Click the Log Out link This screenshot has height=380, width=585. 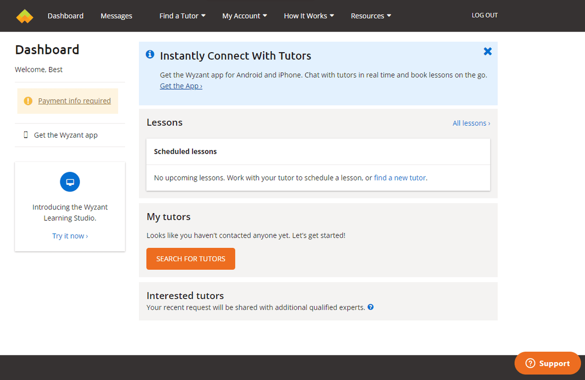484,16
